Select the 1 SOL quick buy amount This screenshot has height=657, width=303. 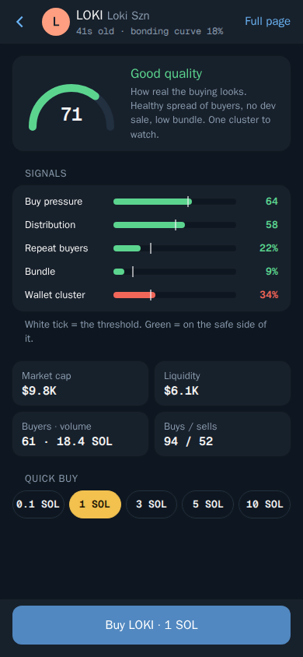[x=95, y=504]
